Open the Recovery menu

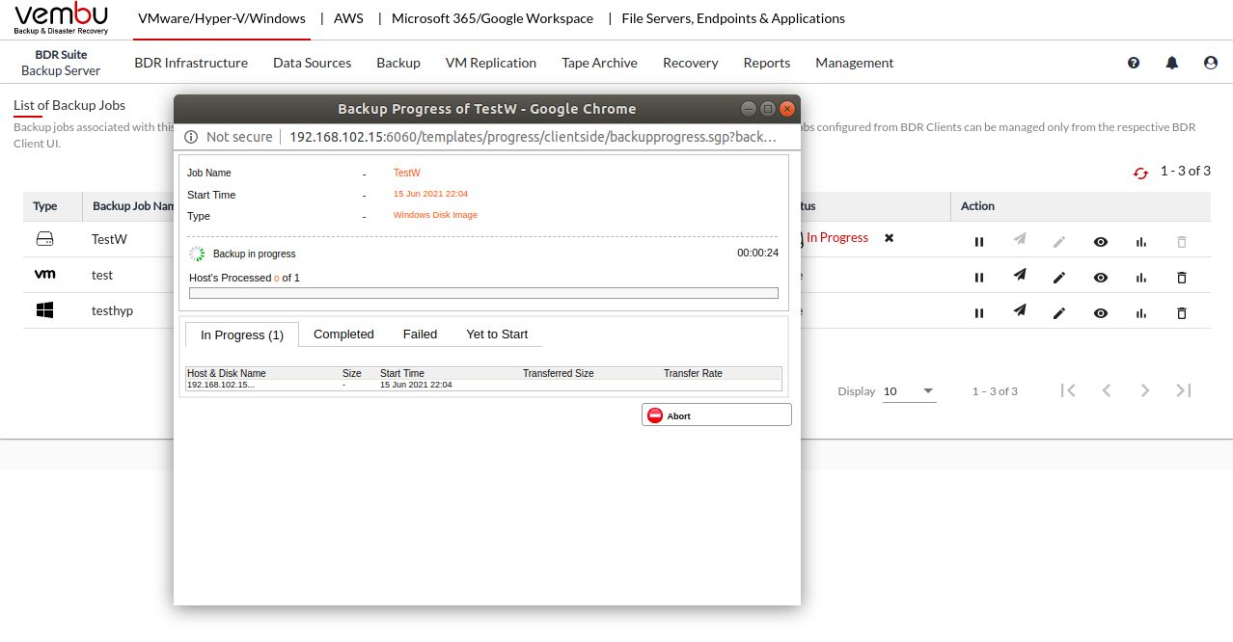coord(690,63)
